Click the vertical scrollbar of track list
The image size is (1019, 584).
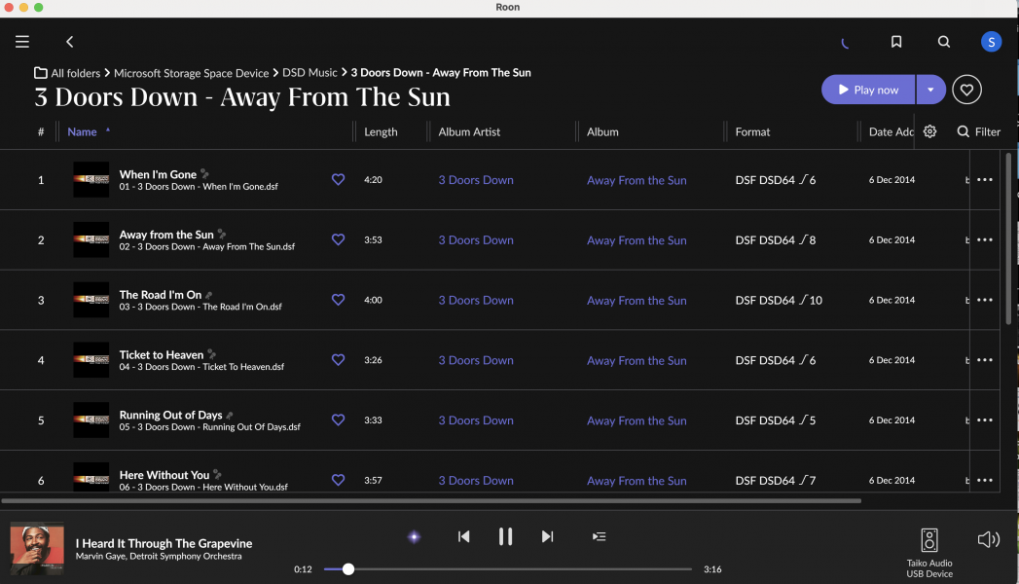1008,237
